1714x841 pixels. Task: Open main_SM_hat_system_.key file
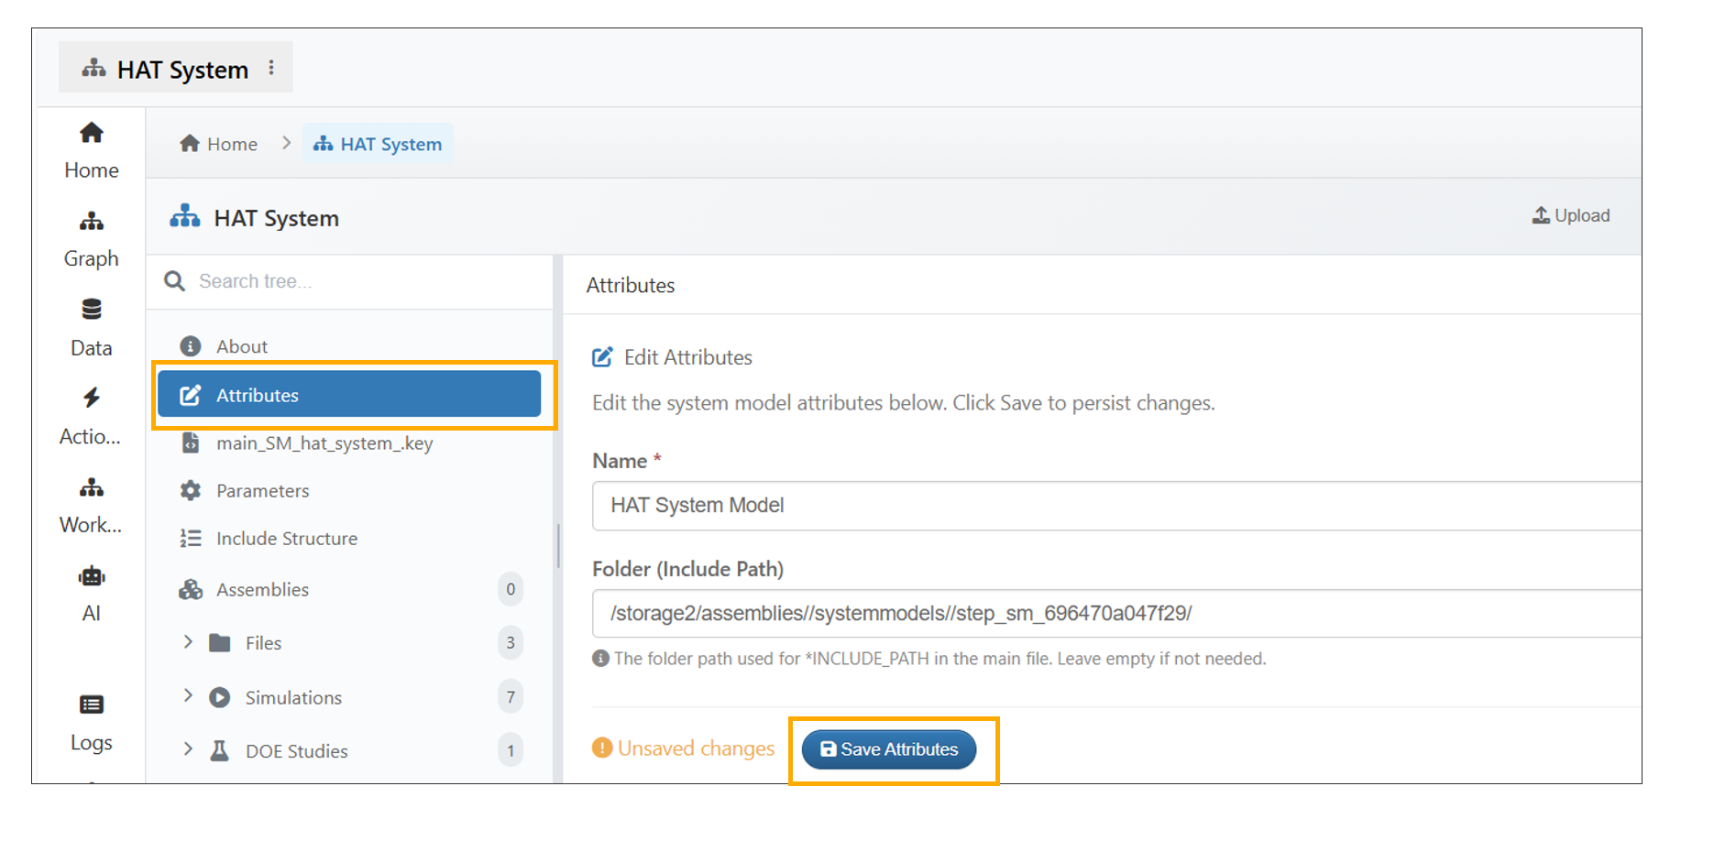(x=324, y=443)
